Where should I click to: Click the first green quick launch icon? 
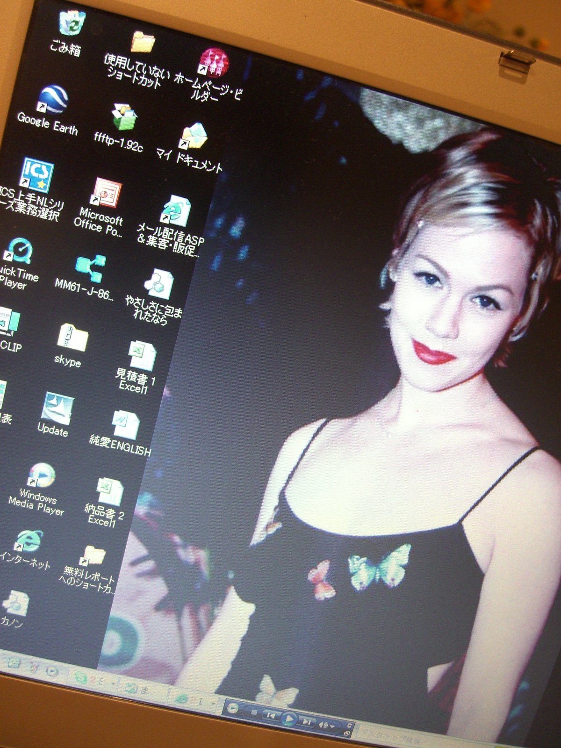[x=14, y=663]
